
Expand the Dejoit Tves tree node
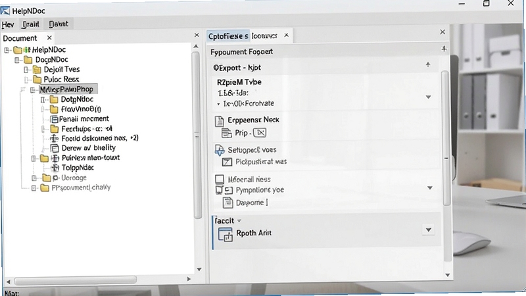point(26,70)
